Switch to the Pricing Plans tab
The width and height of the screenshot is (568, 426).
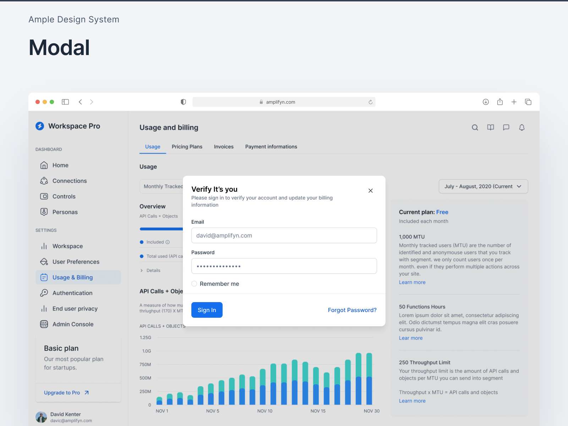pyautogui.click(x=187, y=147)
